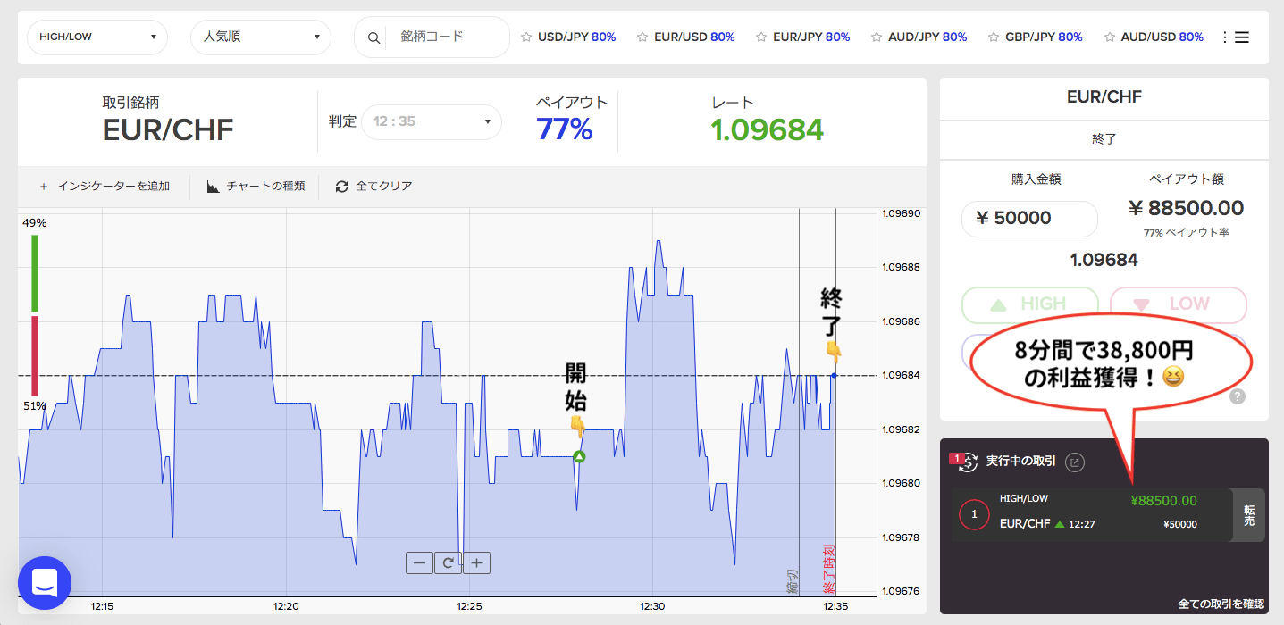Star the USD/JPY favorite icon

527,37
